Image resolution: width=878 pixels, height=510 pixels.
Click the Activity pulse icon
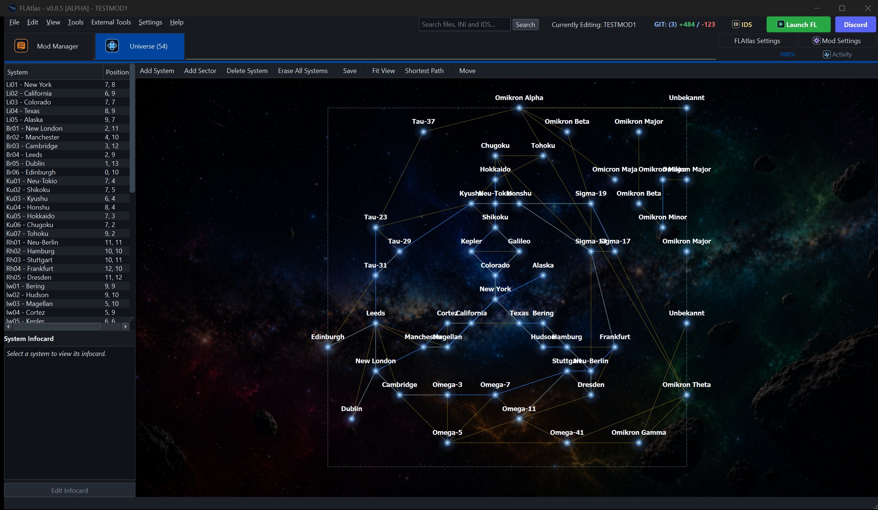point(827,54)
